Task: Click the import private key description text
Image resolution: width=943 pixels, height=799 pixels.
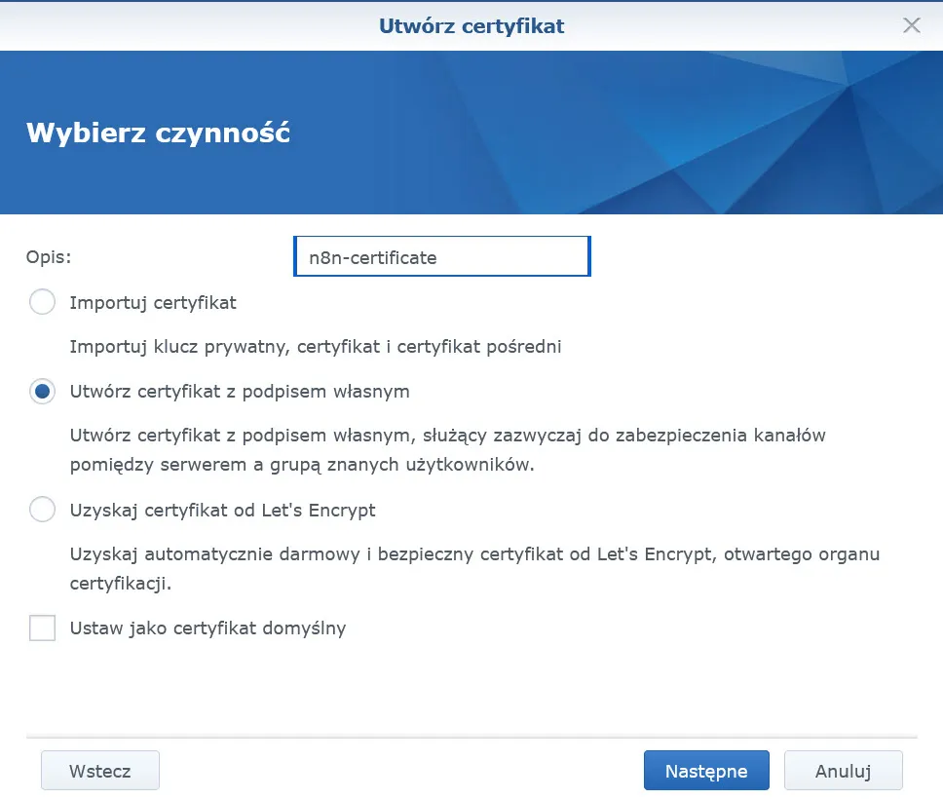Action: tap(316, 346)
